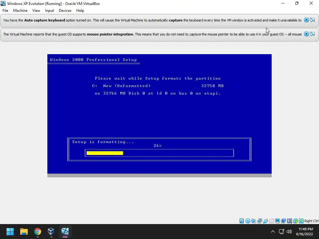Click the 'Setup is formatting...' text

point(103,142)
